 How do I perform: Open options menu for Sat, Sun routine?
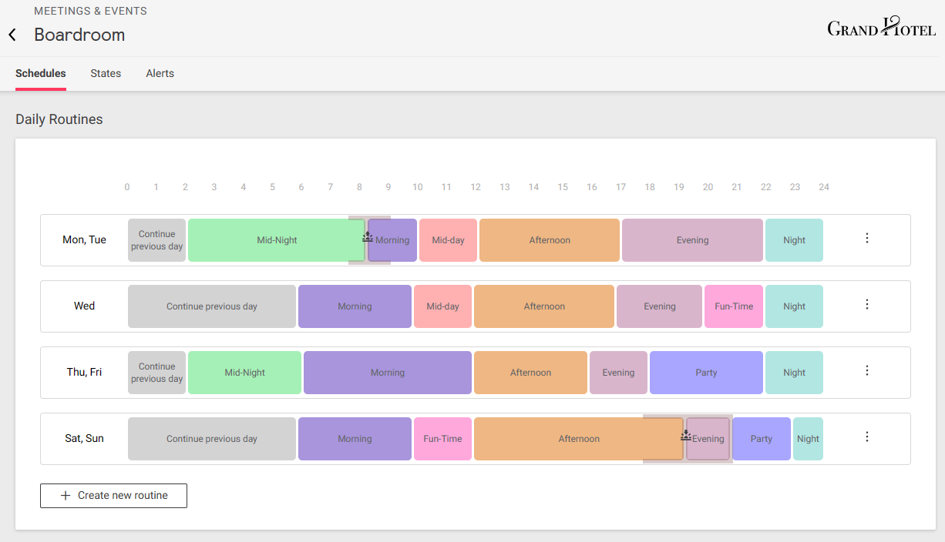867,437
